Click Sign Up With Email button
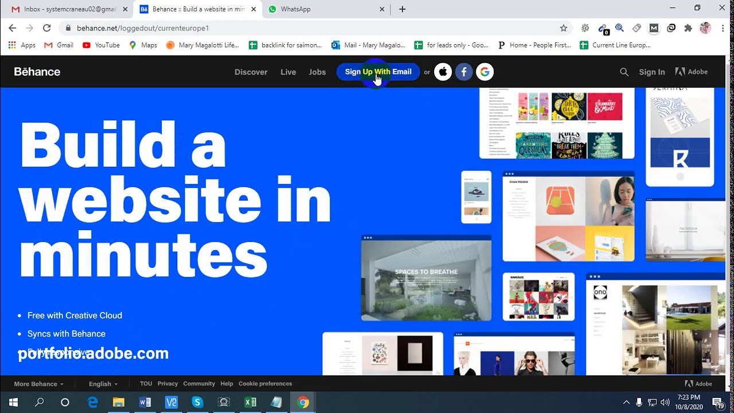 tap(378, 72)
